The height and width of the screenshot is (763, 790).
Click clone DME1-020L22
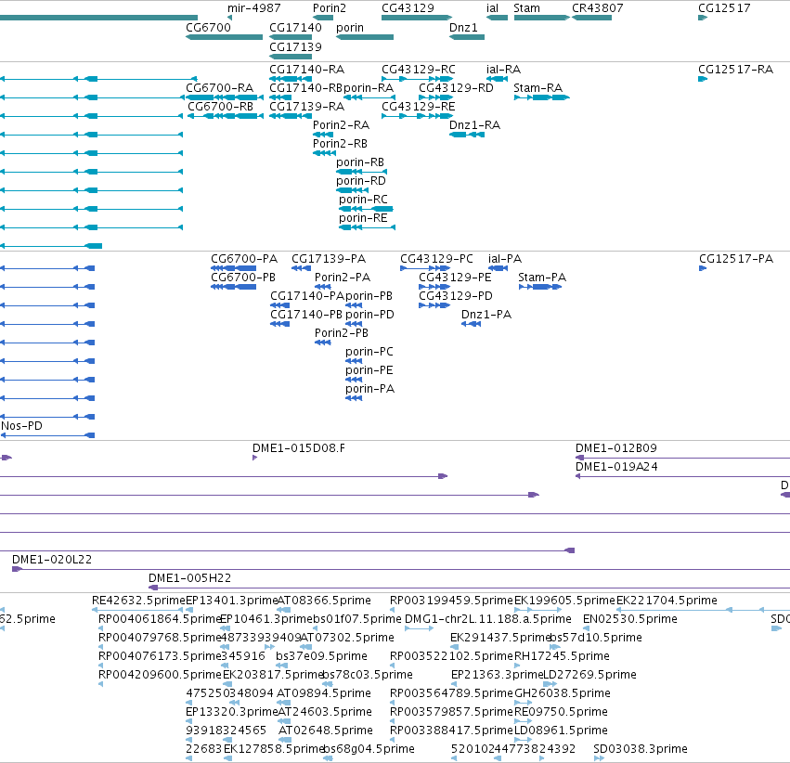pyautogui.click(x=401, y=570)
